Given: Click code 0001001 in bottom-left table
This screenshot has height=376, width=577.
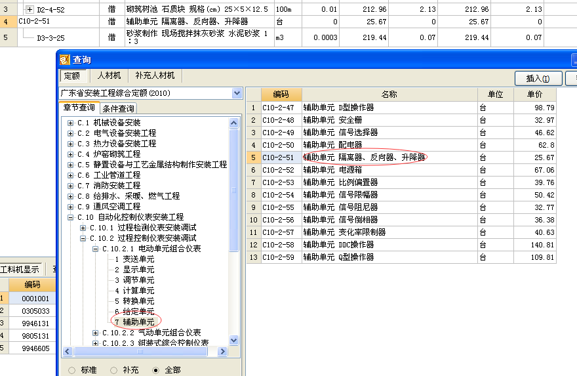Looking at the screenshot, I should click(35, 299).
